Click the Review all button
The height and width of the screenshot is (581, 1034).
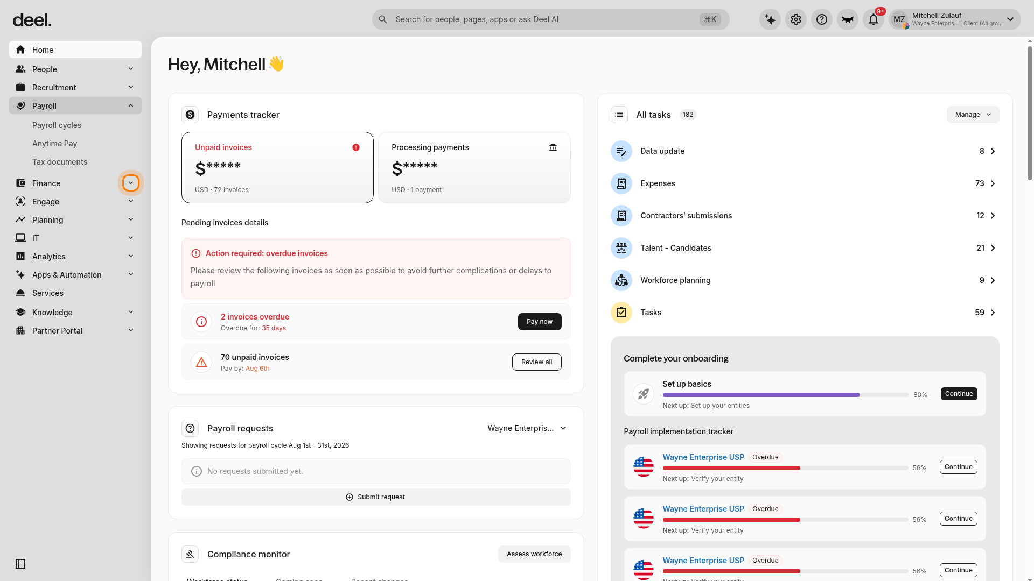tap(536, 362)
